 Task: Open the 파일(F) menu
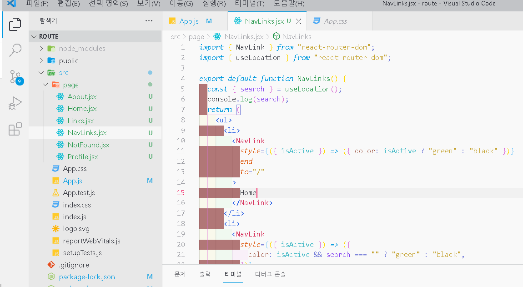coord(37,4)
